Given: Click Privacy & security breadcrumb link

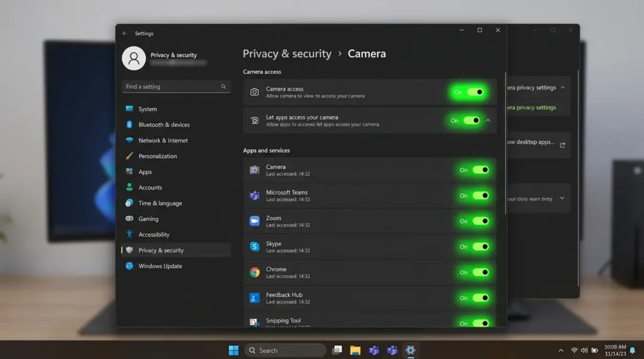Looking at the screenshot, I should (x=287, y=54).
